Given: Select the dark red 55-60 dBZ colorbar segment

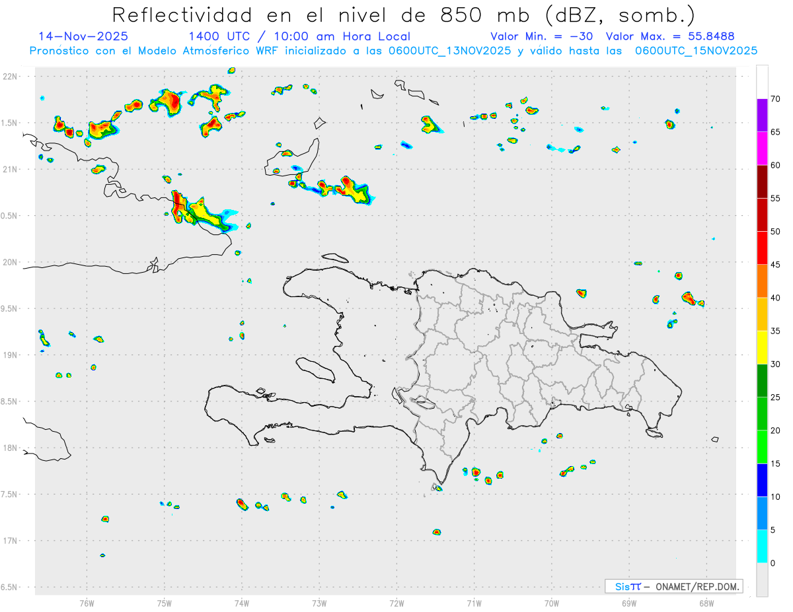Looking at the screenshot, I should (x=762, y=182).
